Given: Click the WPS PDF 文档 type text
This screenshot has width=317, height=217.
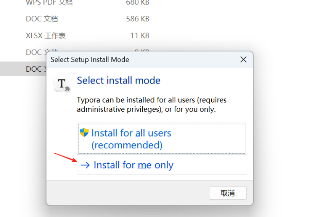Looking at the screenshot, I should tap(49, 3).
